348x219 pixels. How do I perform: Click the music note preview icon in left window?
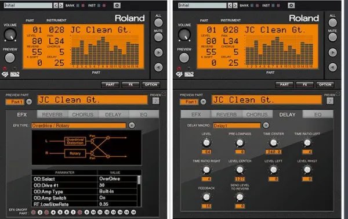pyautogui.click(x=155, y=101)
